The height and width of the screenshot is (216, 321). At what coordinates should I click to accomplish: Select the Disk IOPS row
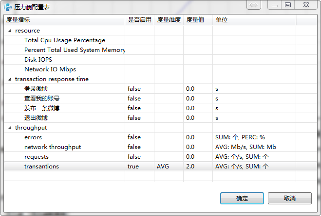click(x=160, y=60)
